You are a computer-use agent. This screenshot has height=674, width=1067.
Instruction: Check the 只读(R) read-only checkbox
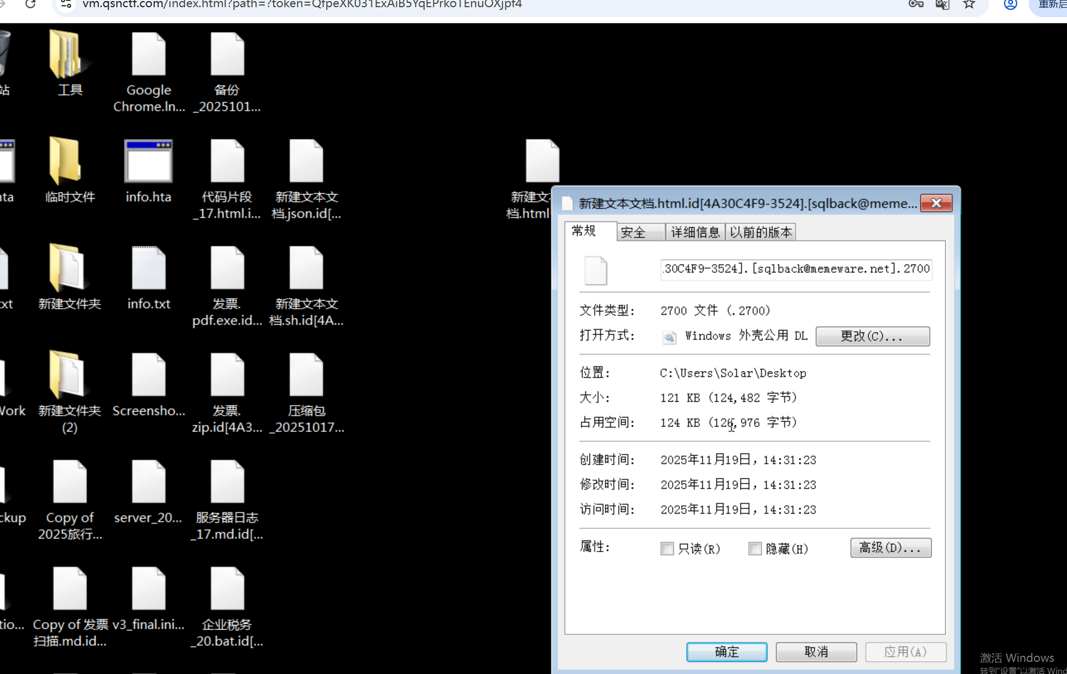tap(667, 549)
